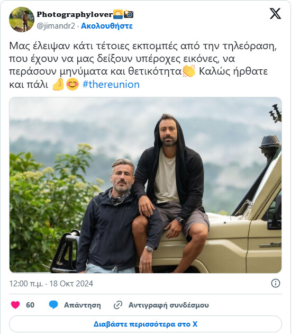Click the clapping hands emoji in tweet
300x334 pixels.
click(x=189, y=71)
